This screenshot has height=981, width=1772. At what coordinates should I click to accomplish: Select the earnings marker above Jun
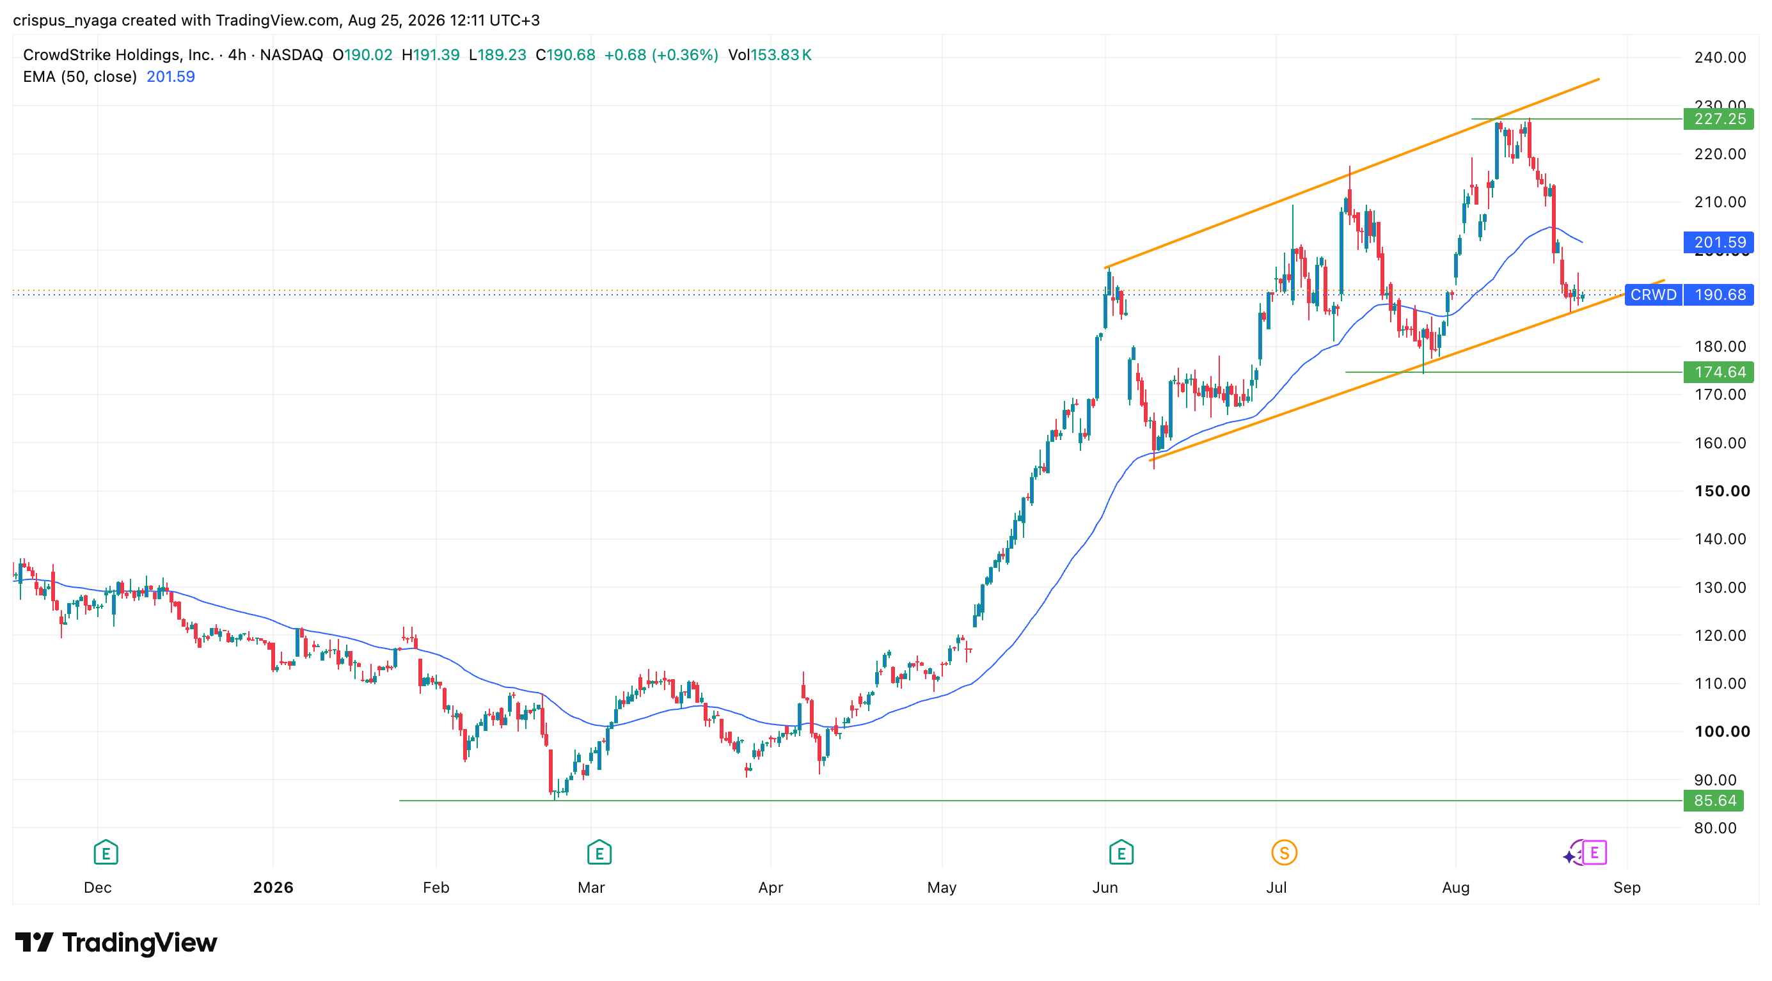click(1121, 852)
